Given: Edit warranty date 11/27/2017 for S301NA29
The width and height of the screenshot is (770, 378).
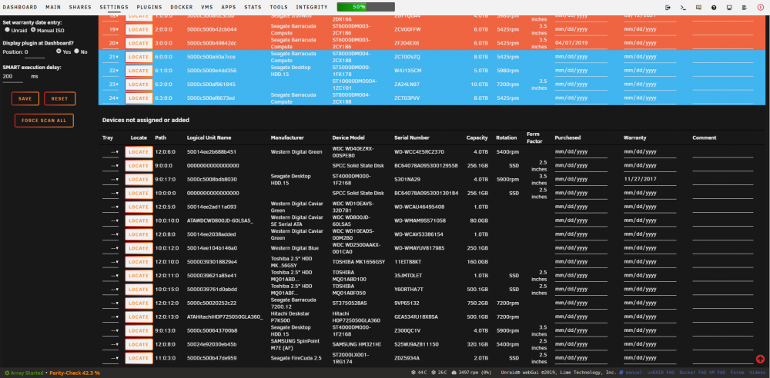Looking at the screenshot, I should tap(650, 180).
